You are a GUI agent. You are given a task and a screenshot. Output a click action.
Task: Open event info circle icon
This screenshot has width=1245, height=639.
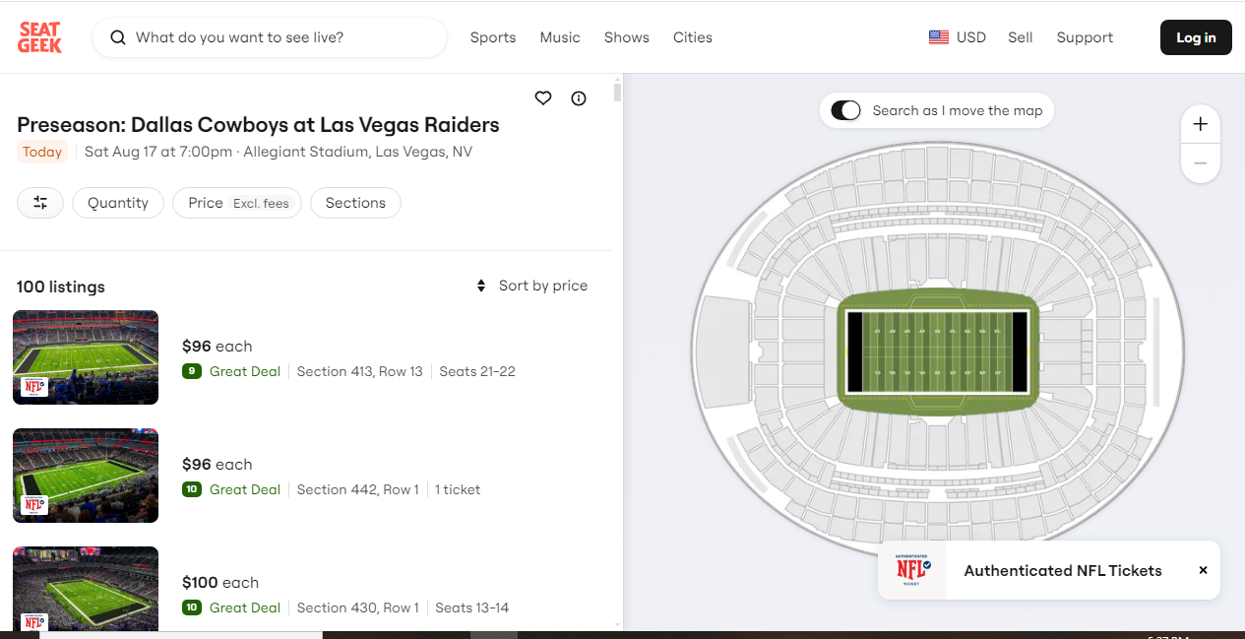579,97
